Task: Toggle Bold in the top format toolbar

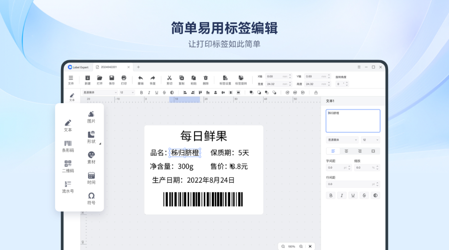Action: (141, 93)
